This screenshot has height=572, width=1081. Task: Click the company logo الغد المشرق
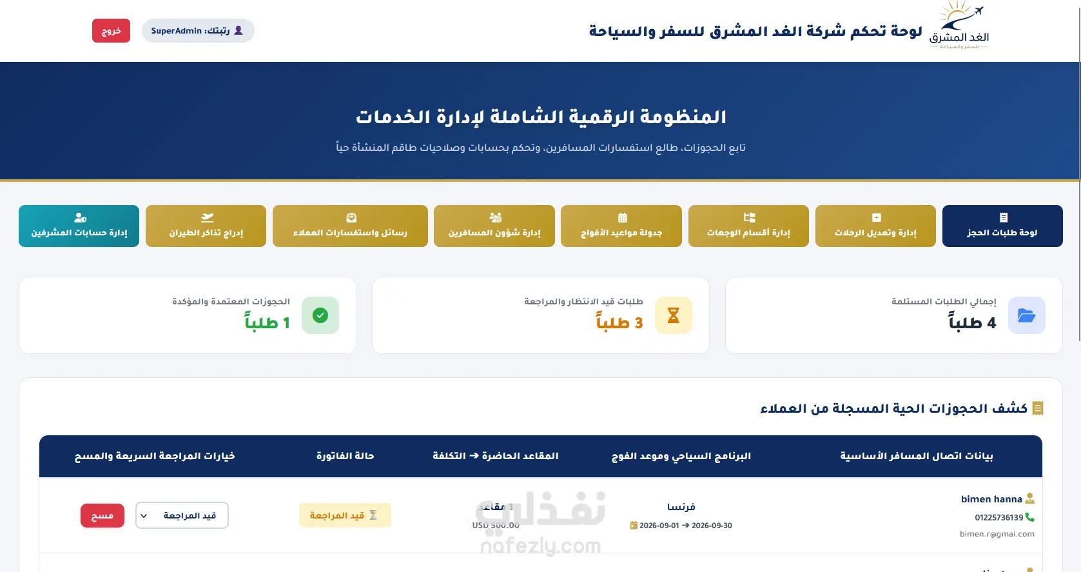pyautogui.click(x=959, y=26)
